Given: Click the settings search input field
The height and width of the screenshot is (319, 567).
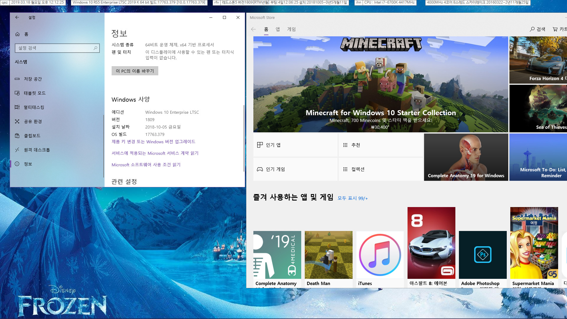Looking at the screenshot, I should tap(57, 48).
